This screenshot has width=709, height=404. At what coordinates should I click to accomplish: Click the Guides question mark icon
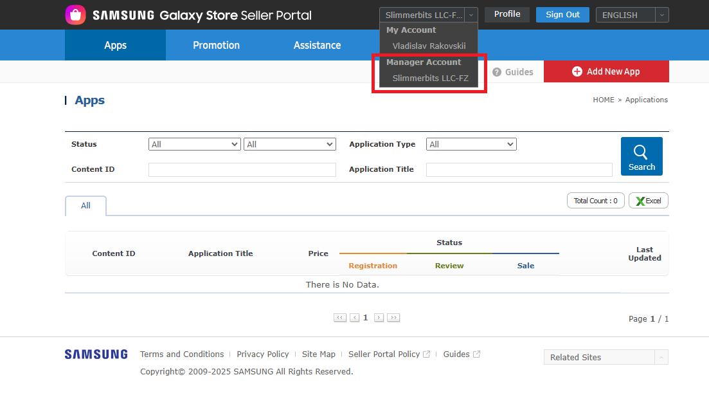coord(496,72)
